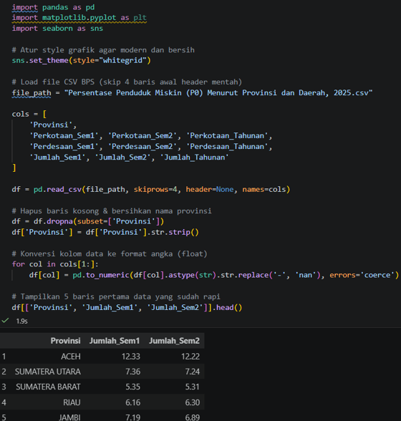401x421 pixels.
Task: Click the value 5.35 in table
Action: pyautogui.click(x=133, y=387)
